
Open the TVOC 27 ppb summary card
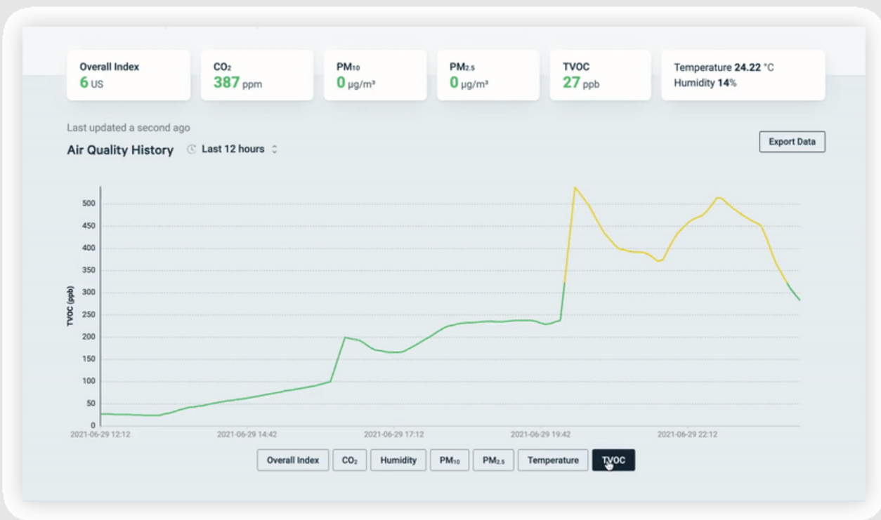601,75
